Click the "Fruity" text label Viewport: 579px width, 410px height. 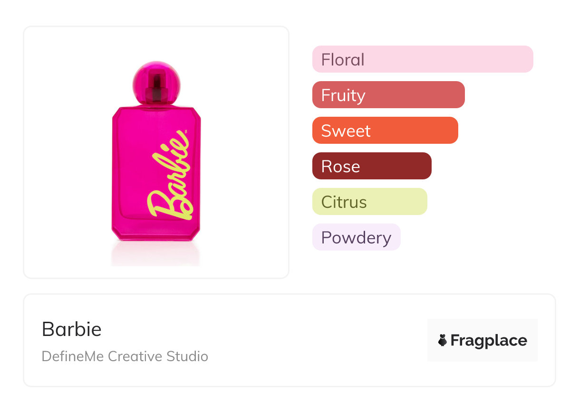click(x=343, y=95)
